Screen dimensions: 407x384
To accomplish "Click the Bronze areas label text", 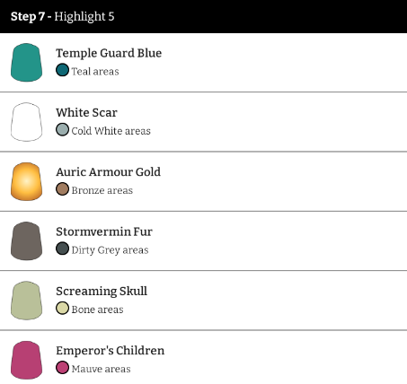I will (102, 190).
